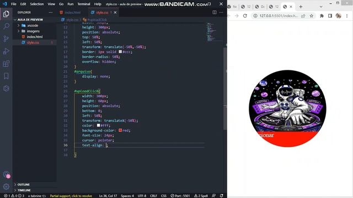
Task: Click Ln 36, Col 17 status item
Action: tap(108, 196)
